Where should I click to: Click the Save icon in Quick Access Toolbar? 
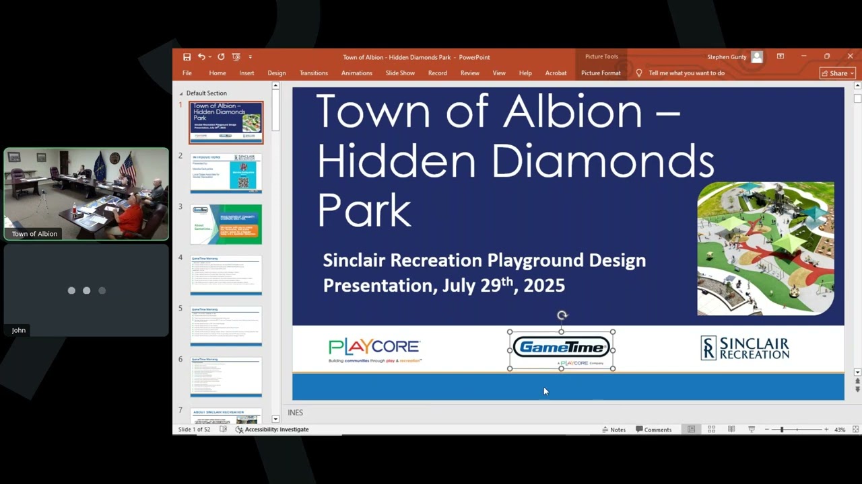tap(187, 57)
